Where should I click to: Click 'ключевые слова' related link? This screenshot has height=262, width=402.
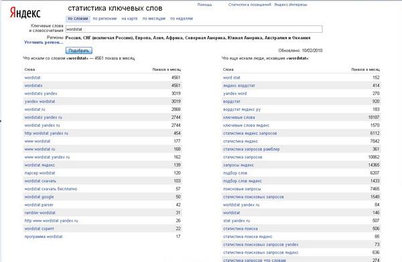click(239, 117)
